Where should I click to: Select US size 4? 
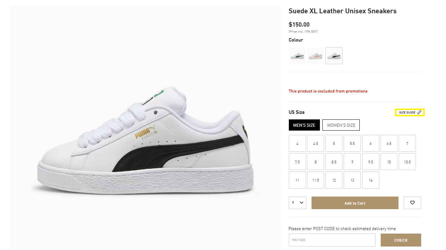pyautogui.click(x=297, y=143)
